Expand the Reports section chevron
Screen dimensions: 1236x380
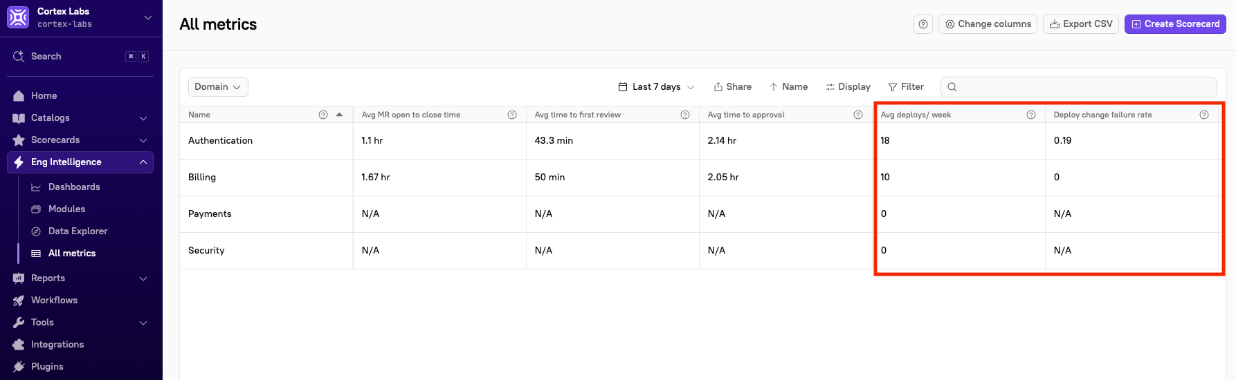pos(143,278)
